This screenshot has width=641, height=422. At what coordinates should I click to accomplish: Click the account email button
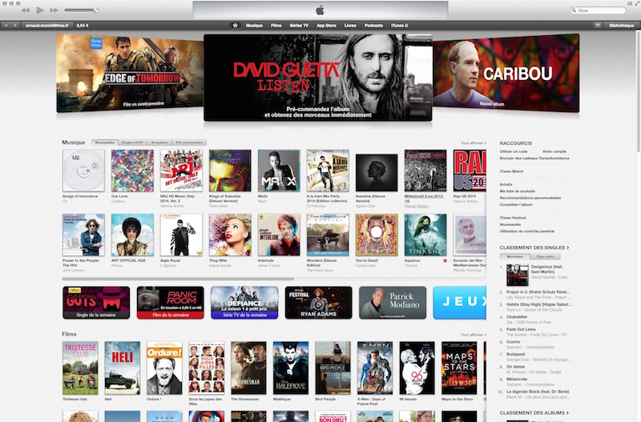[47, 26]
